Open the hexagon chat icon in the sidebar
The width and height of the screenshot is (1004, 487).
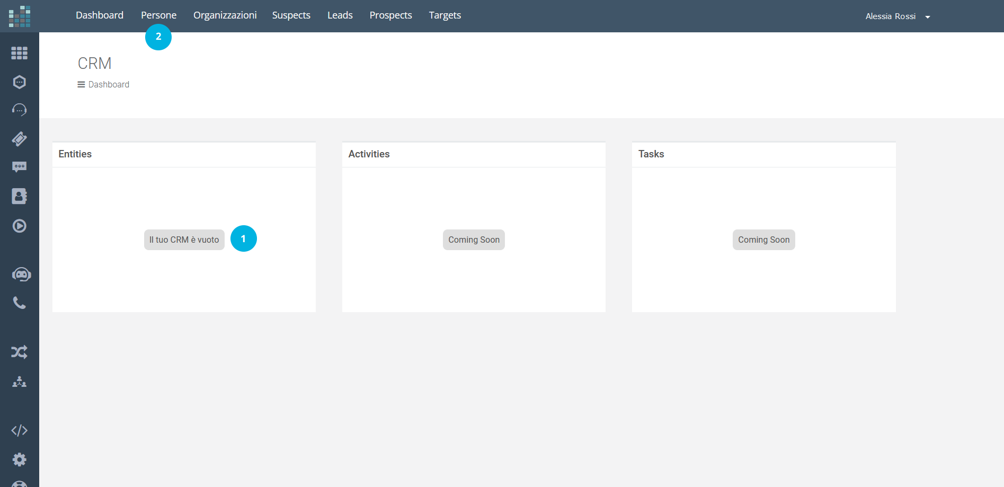[20, 82]
